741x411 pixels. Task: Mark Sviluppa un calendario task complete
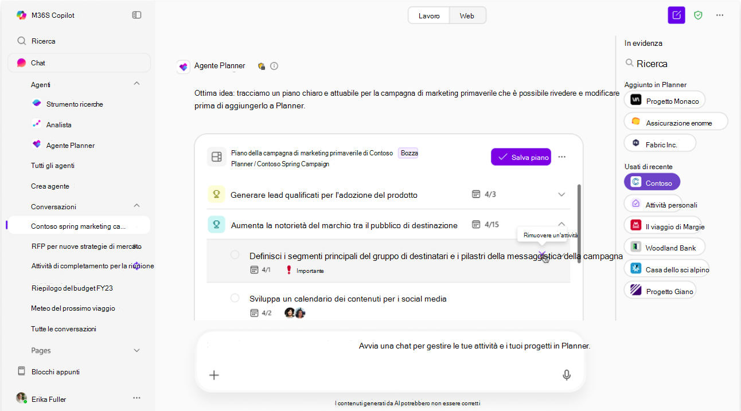click(x=235, y=298)
